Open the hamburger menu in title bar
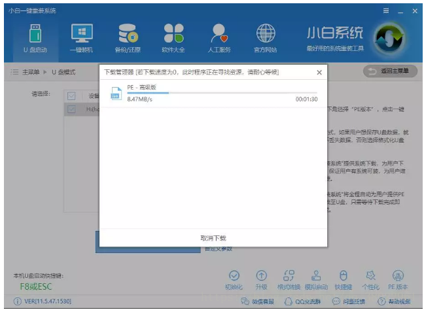Image resolution: width=424 pixels, height=310 pixels. tap(386, 10)
